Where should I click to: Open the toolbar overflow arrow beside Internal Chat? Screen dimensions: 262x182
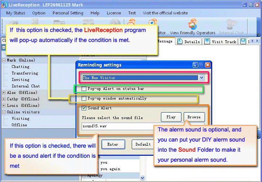pos(258,35)
